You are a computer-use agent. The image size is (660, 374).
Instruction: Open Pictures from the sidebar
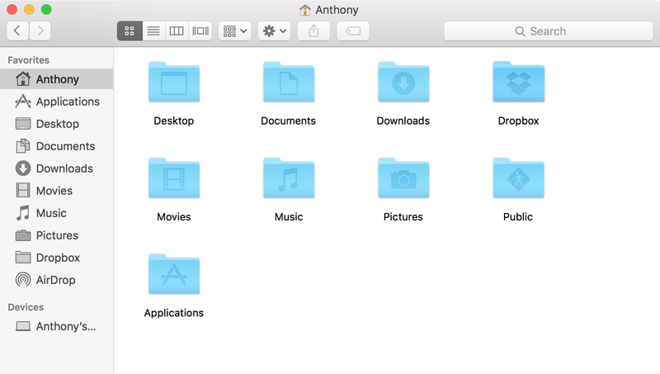tap(57, 235)
